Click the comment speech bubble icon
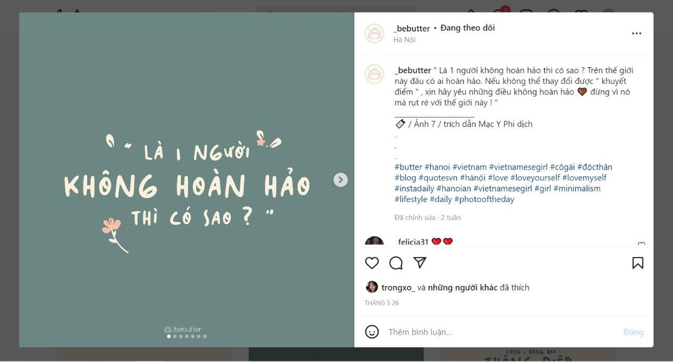The height and width of the screenshot is (362, 673). [x=396, y=263]
